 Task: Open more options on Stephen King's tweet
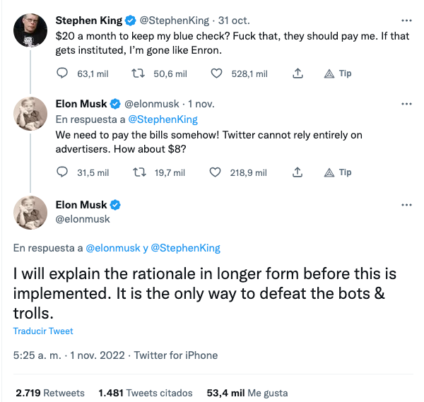(x=406, y=20)
